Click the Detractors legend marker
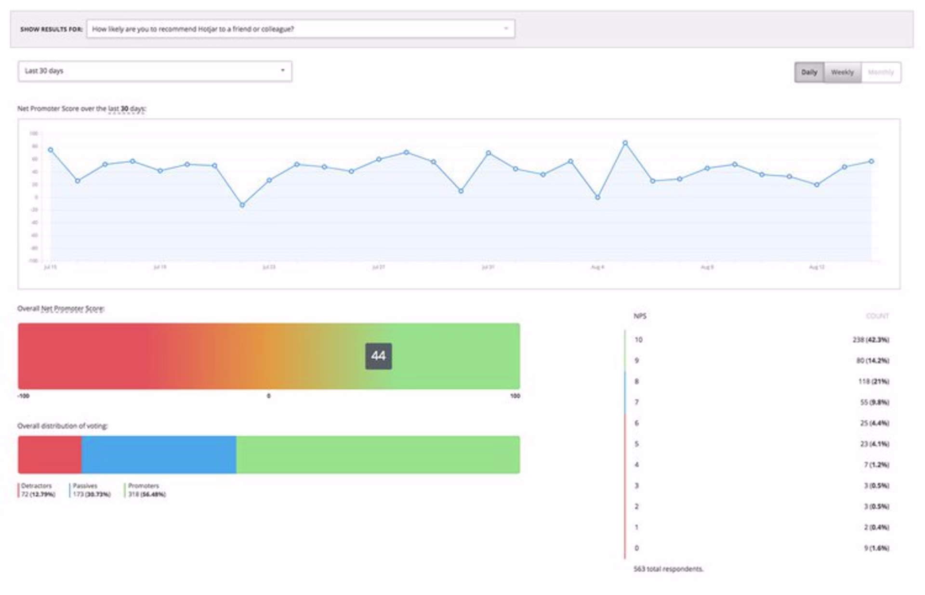The height and width of the screenshot is (595, 925). coord(18,490)
